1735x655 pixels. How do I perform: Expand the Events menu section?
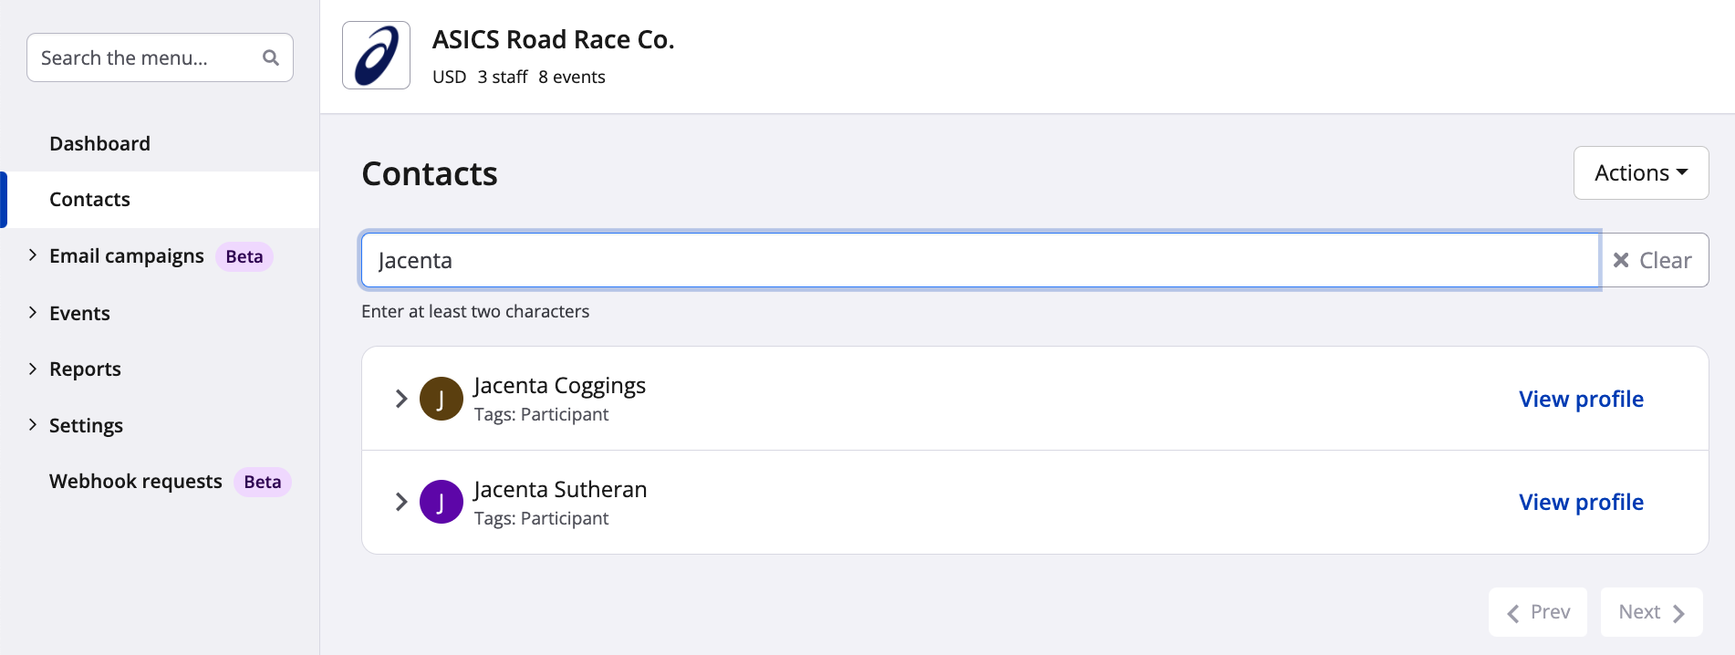pyautogui.click(x=33, y=313)
